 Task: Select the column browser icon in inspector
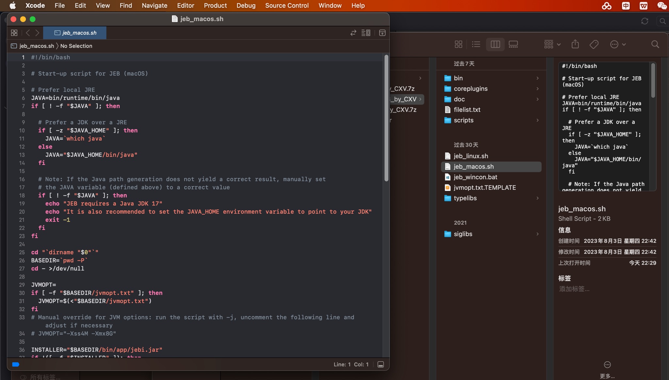tap(495, 44)
